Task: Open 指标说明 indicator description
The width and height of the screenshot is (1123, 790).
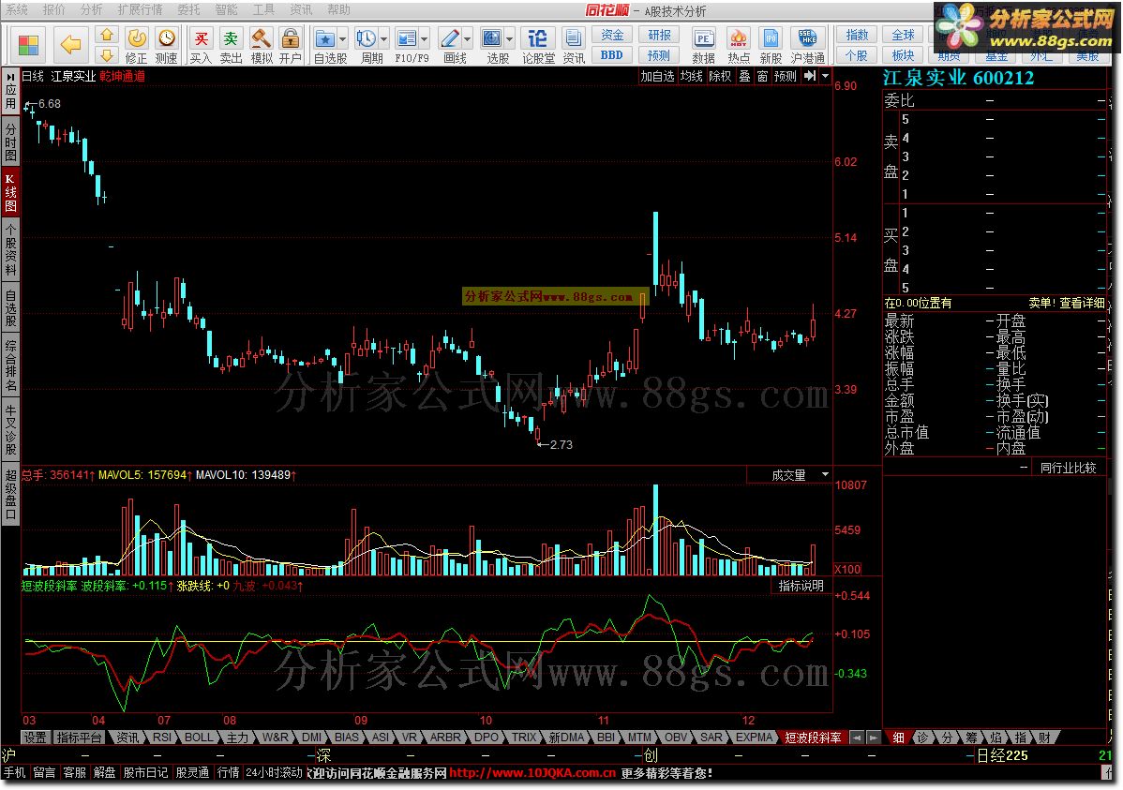Action: 801,585
